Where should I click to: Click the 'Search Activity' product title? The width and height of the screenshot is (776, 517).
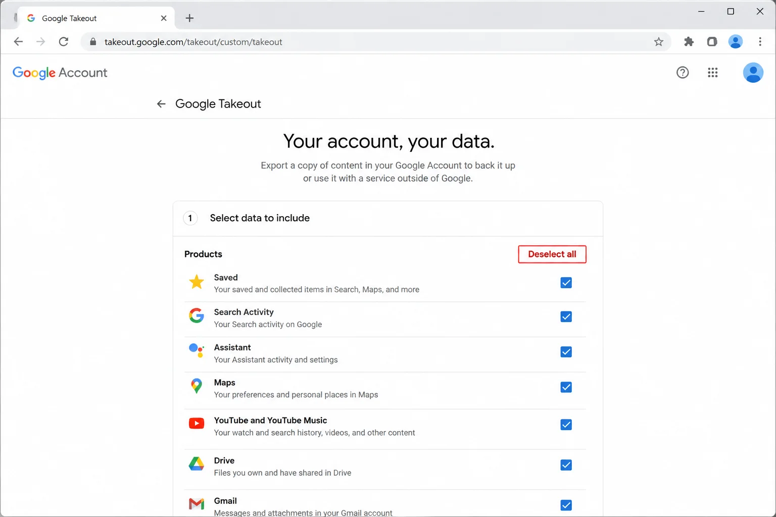(x=244, y=312)
